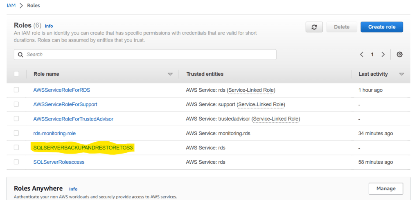The image size is (419, 200).
Task: Focus the roles Search field
Action: (x=147, y=55)
